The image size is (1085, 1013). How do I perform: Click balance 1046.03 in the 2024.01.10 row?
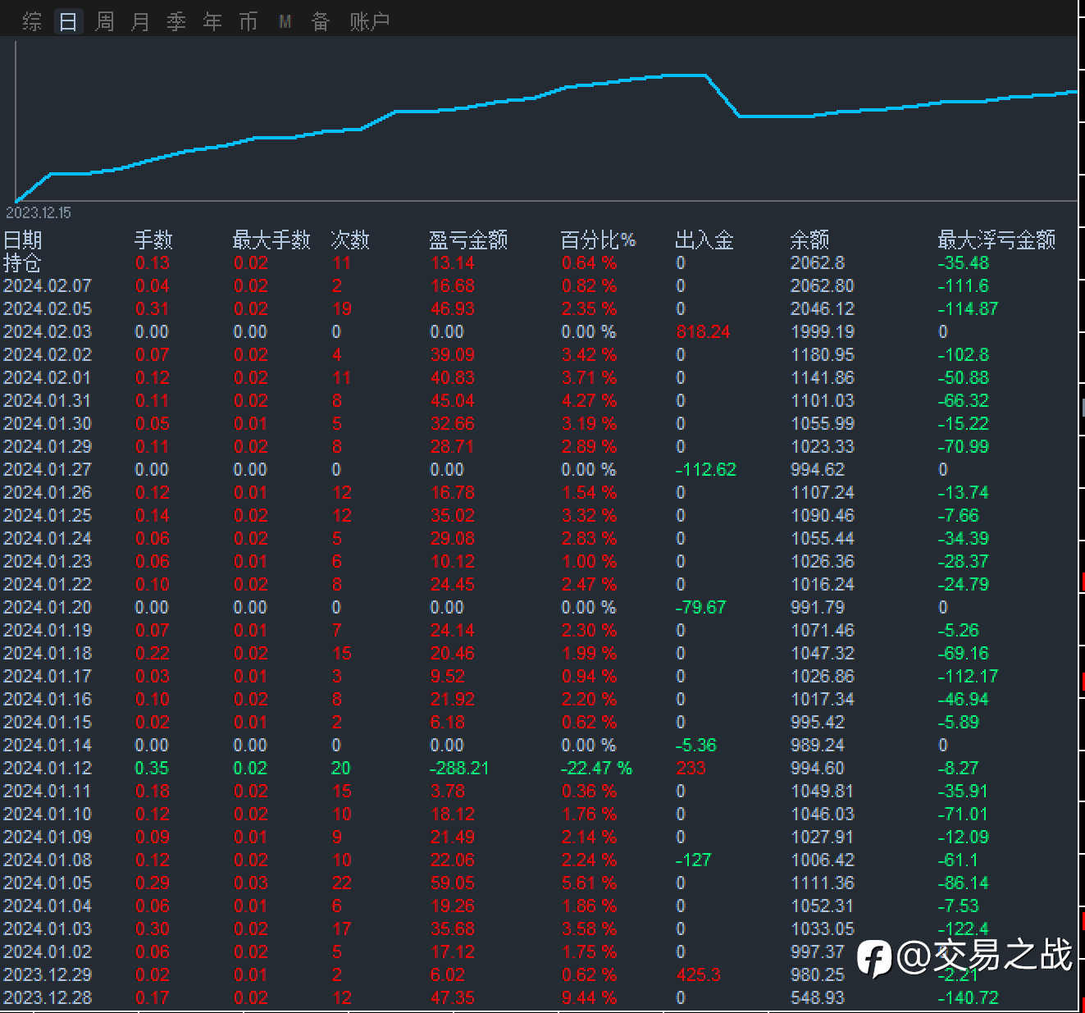pos(823,814)
